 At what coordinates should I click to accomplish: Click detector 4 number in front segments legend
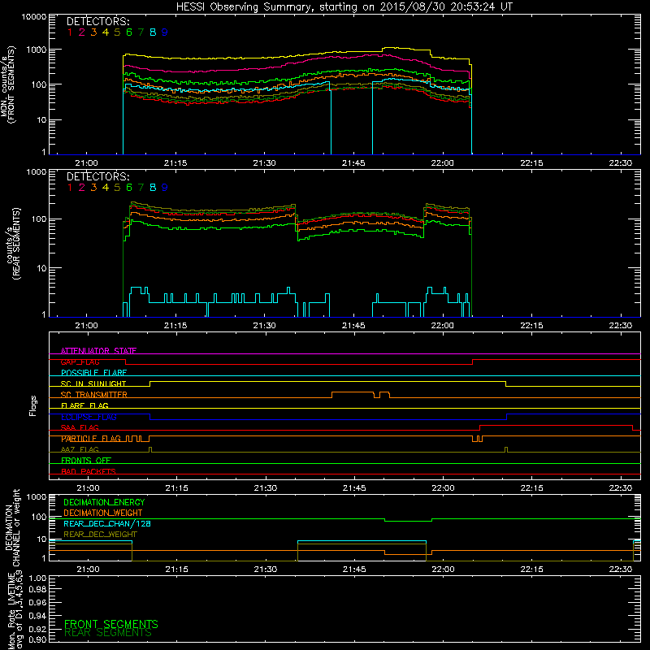106,32
